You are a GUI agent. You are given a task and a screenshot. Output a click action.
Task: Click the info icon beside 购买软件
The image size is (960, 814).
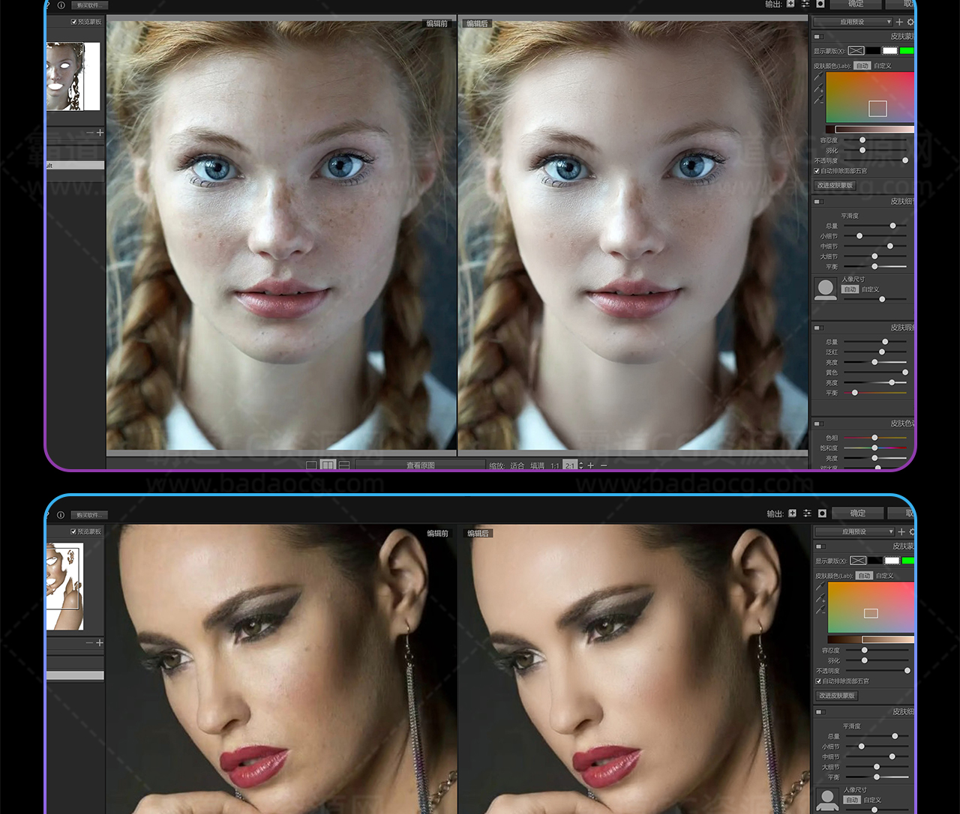pos(61,515)
